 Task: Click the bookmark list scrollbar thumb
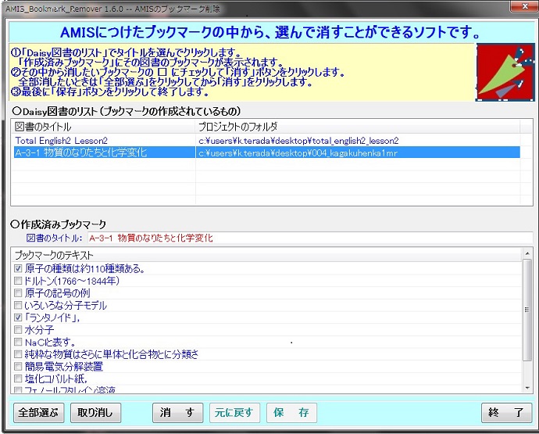point(527,310)
